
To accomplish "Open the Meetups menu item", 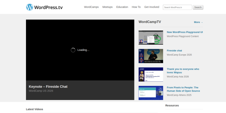I will [108, 7].
